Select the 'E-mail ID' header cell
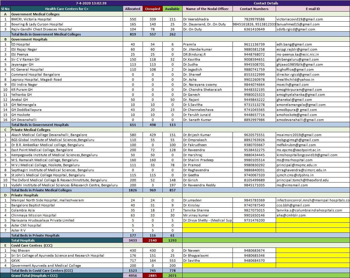The width and height of the screenshot is (350, 278). click(x=313, y=9)
